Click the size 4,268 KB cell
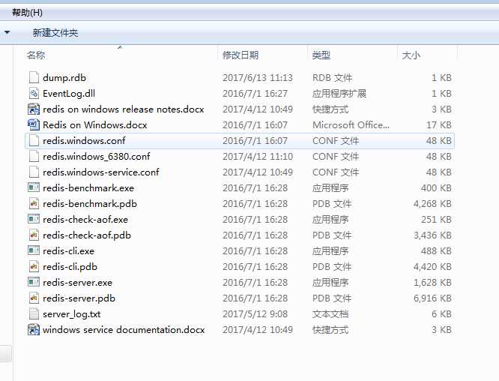This screenshot has width=499, height=381. click(x=432, y=204)
